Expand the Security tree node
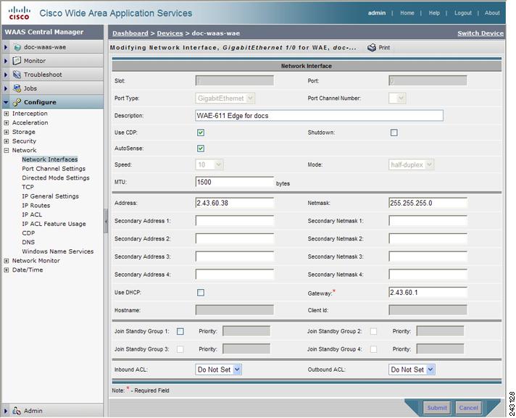516x418 pixels. pos(7,141)
